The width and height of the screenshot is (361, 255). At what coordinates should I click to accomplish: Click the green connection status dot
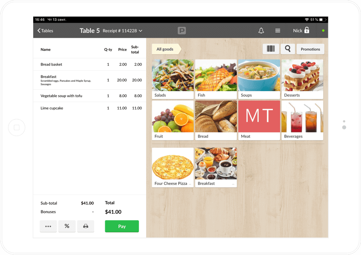click(323, 30)
